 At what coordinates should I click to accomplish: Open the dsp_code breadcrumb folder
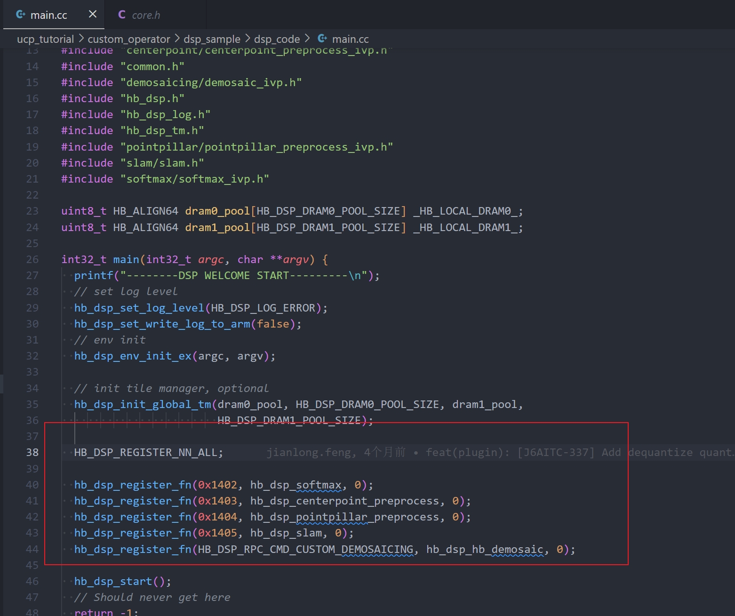(277, 39)
